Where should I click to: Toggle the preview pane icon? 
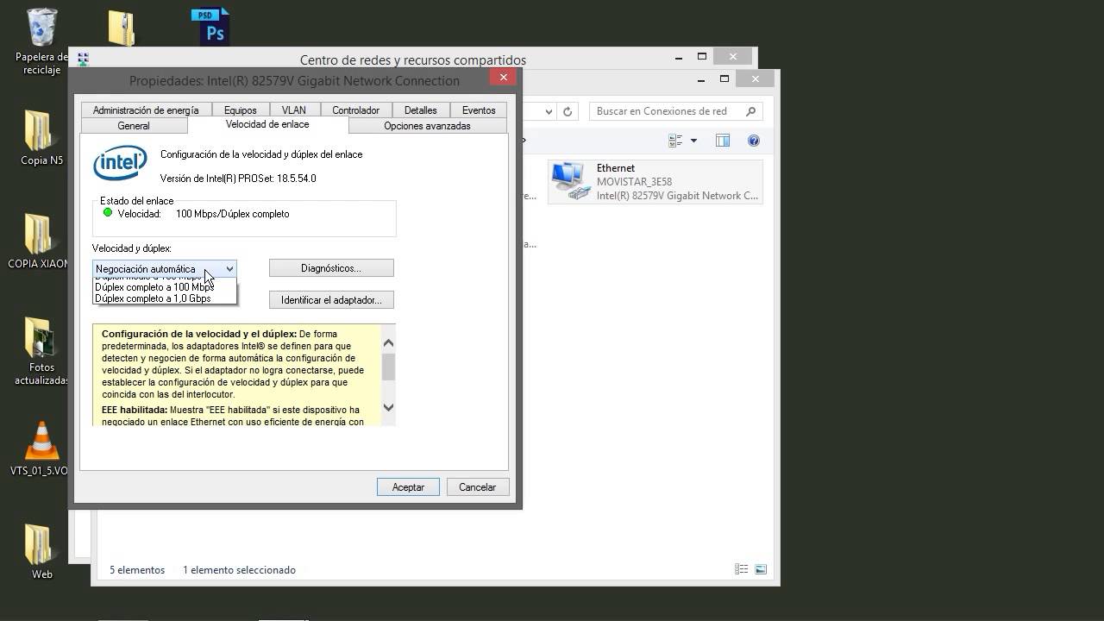coord(723,141)
